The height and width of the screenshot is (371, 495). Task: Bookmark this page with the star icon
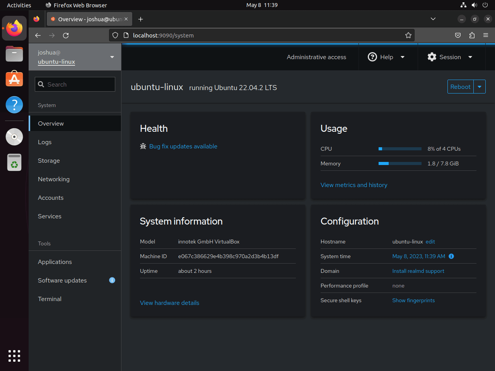click(408, 35)
